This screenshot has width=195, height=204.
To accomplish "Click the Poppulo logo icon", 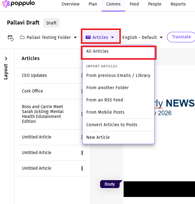I will 6,4.
